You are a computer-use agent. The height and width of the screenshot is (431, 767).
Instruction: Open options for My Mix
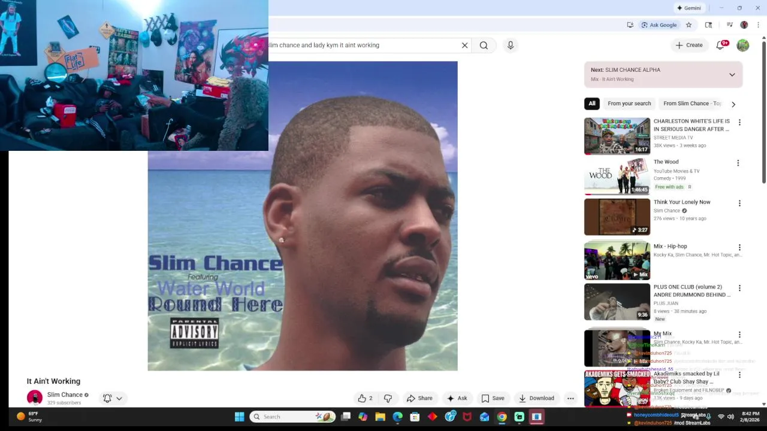739,335
